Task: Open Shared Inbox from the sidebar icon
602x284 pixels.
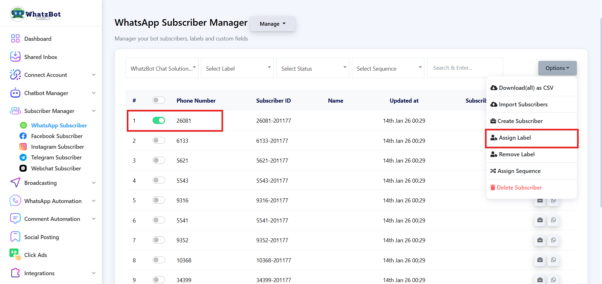Action: click(x=15, y=57)
